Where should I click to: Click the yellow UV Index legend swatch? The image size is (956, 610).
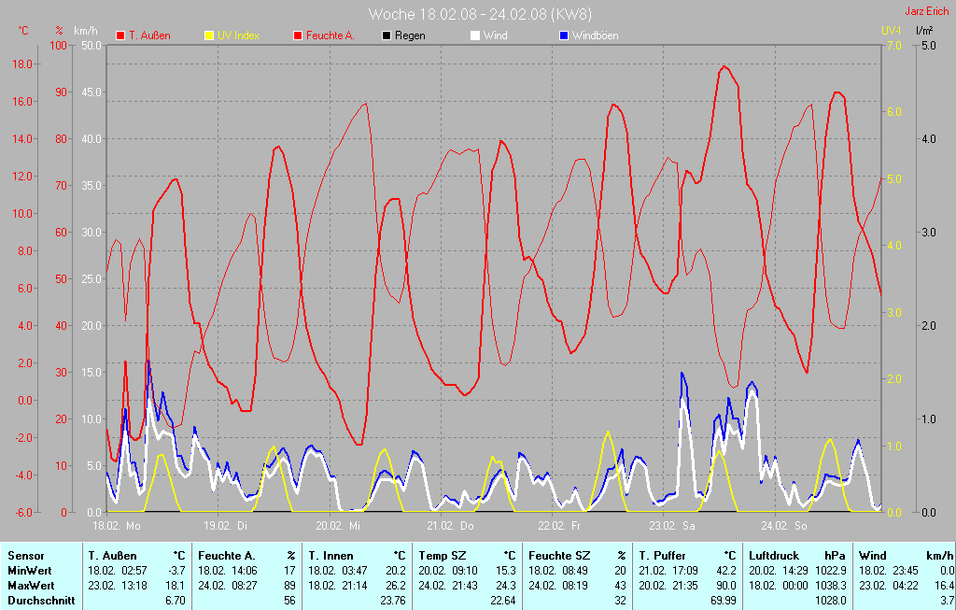point(209,36)
